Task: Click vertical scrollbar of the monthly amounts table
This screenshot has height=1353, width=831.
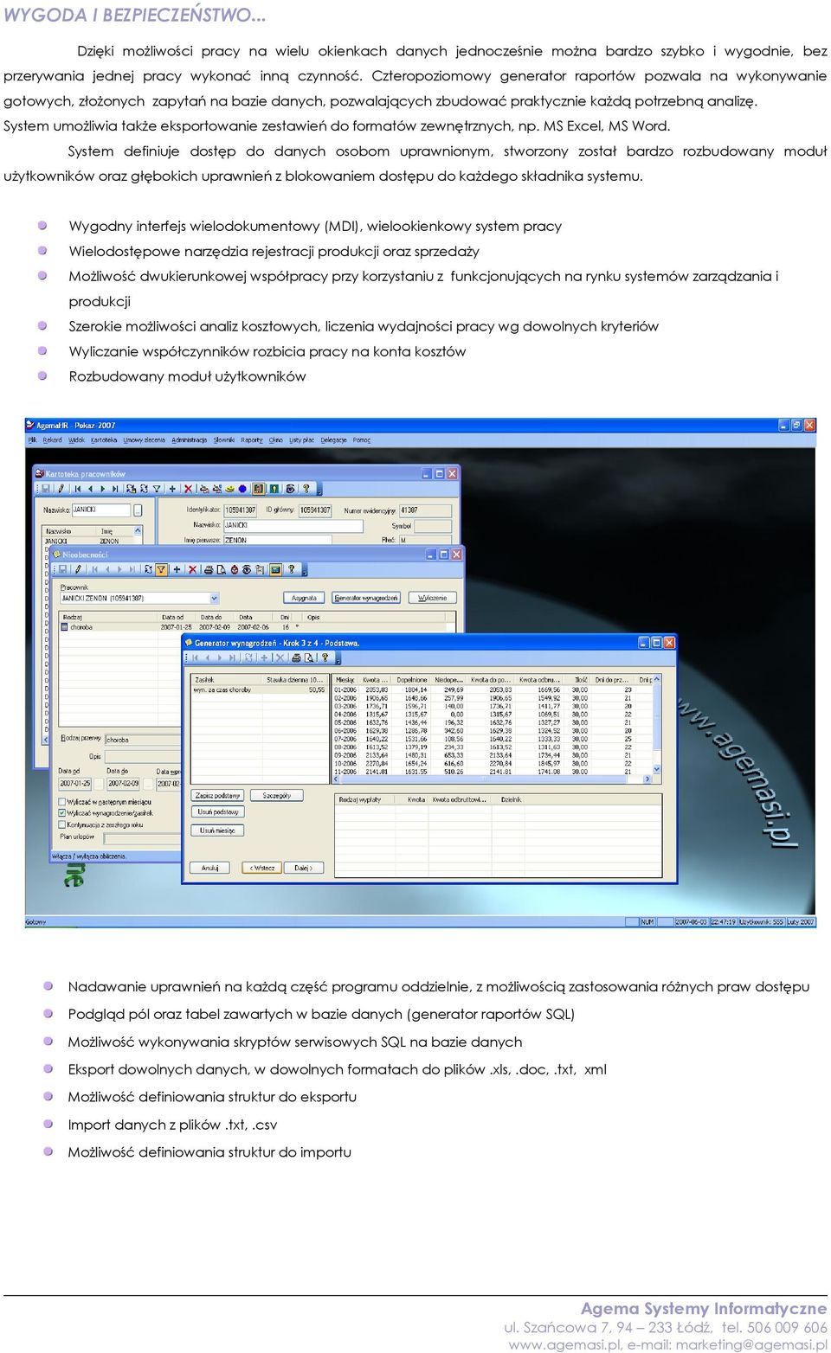Action: click(657, 725)
